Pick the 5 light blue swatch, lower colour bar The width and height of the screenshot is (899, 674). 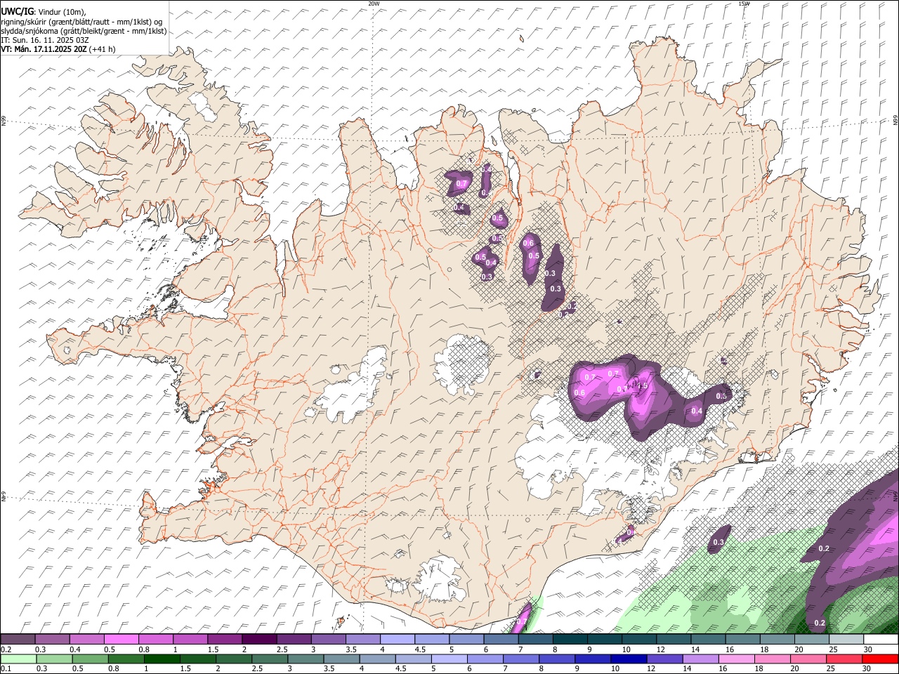(x=449, y=659)
